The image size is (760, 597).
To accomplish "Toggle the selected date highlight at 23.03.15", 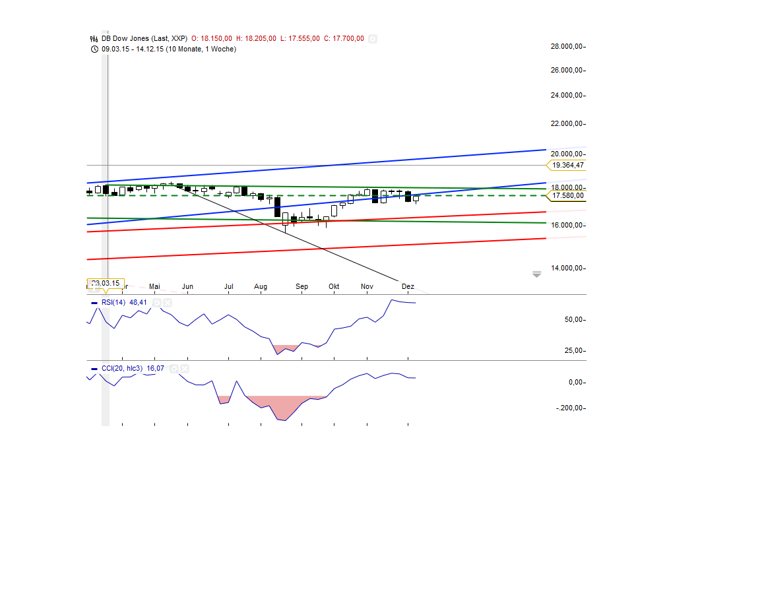I will (x=106, y=284).
